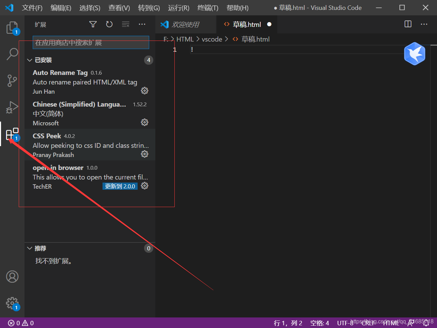The width and height of the screenshot is (437, 328).
Task: Refresh the extensions list
Action: coord(109,24)
